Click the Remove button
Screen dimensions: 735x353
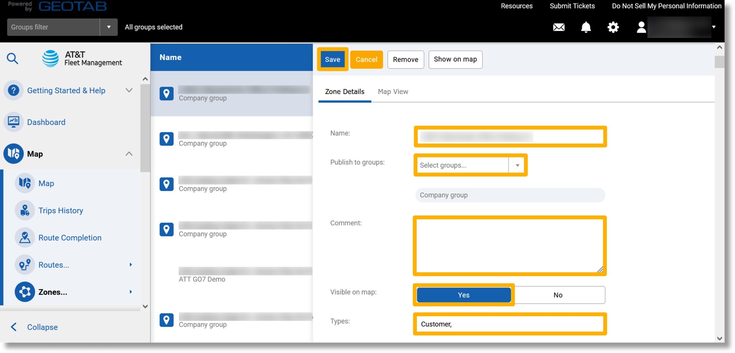click(405, 59)
